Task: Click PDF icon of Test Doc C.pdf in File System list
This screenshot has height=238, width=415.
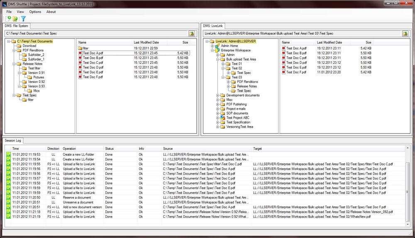Action: point(80,63)
